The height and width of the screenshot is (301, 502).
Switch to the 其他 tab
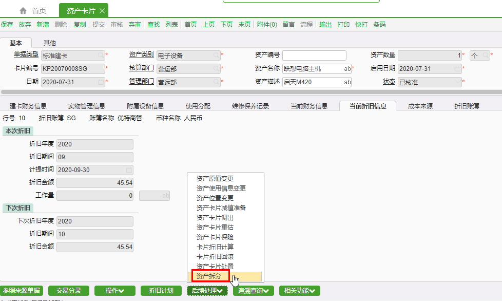point(50,43)
